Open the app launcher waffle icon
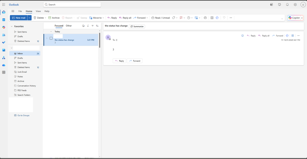 click(4, 4)
